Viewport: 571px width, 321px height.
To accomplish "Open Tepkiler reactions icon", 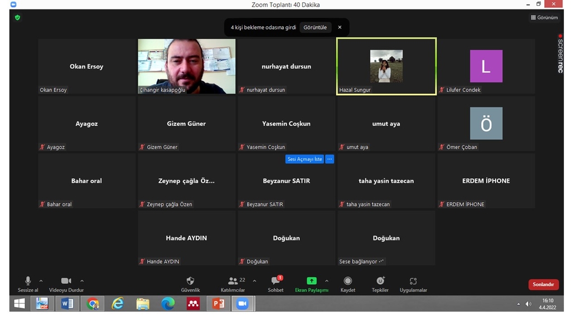I will tap(380, 281).
